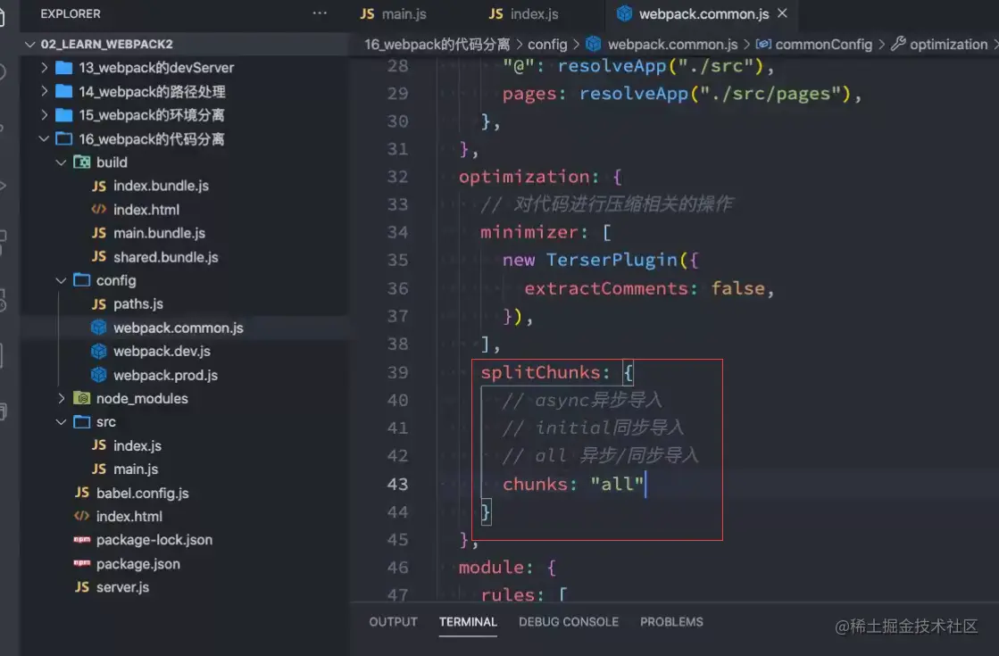Collapse the src folder chevron
Viewport: 999px width, 656px height.
point(62,421)
